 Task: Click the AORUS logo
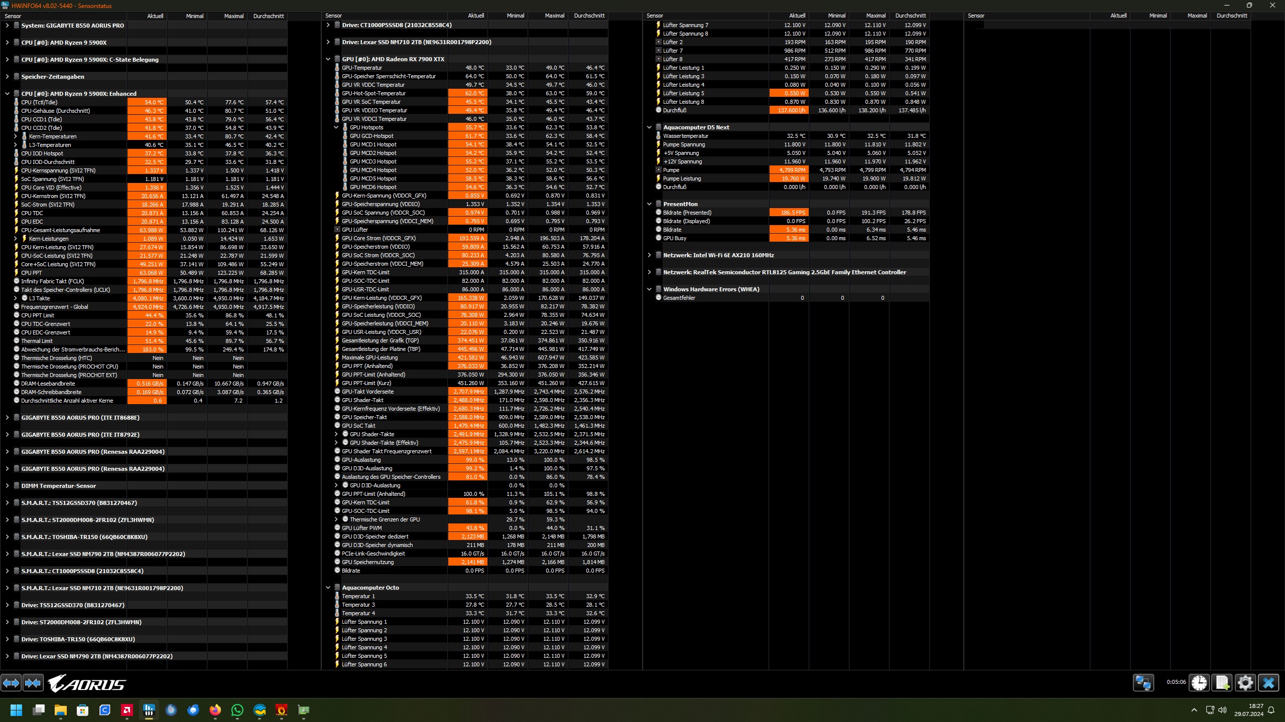87,683
